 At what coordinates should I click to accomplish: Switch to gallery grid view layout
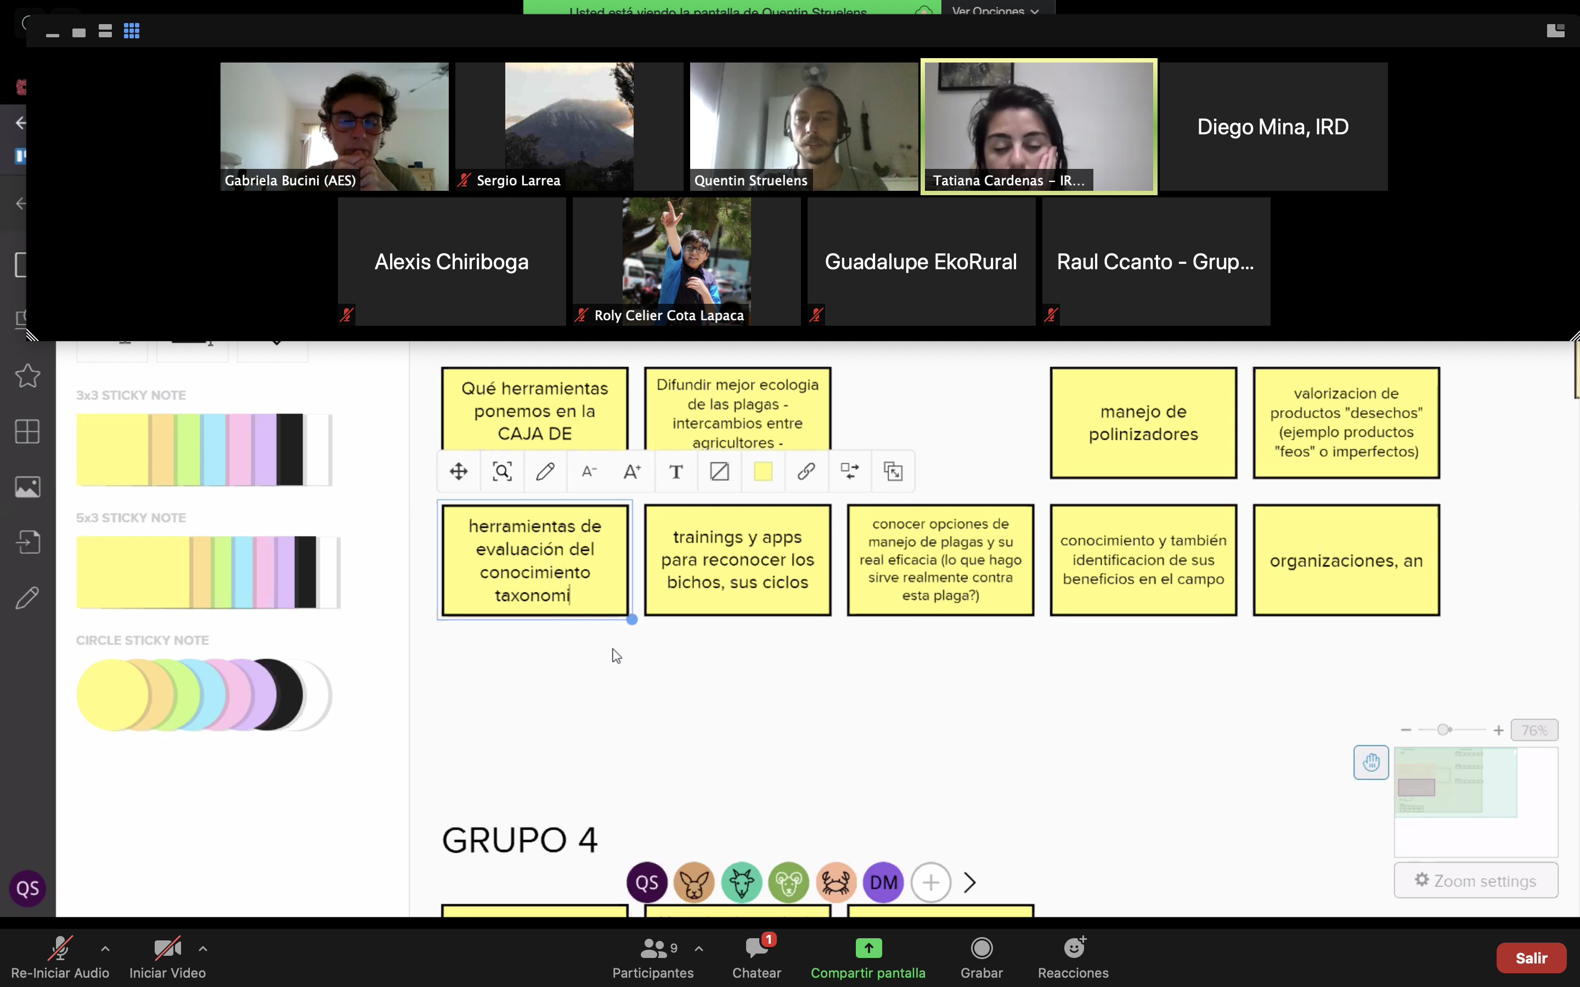(x=131, y=31)
